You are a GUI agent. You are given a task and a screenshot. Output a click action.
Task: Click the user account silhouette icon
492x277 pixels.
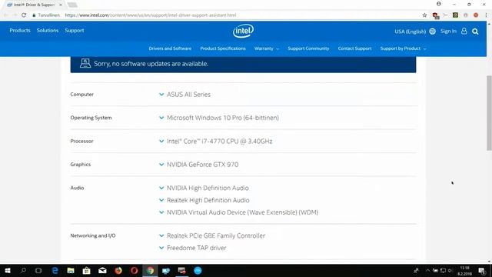pyautogui.click(x=464, y=31)
